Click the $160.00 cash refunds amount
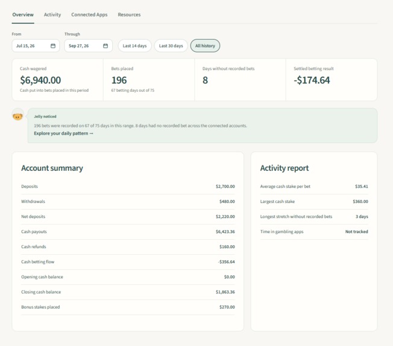 (x=227, y=246)
